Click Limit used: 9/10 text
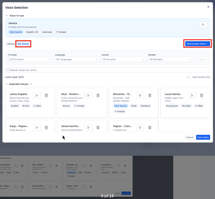 [14, 77]
